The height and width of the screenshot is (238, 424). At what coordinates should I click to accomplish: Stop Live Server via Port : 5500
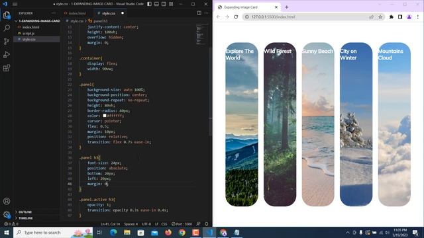click(x=182, y=224)
